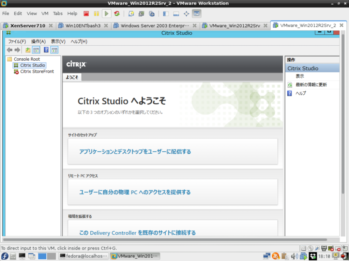Open the VMware File menu
349x261 pixels.
coord(5,14)
